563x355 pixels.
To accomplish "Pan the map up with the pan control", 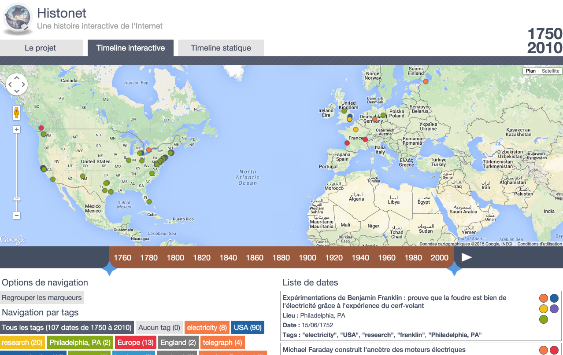I will click(x=17, y=77).
